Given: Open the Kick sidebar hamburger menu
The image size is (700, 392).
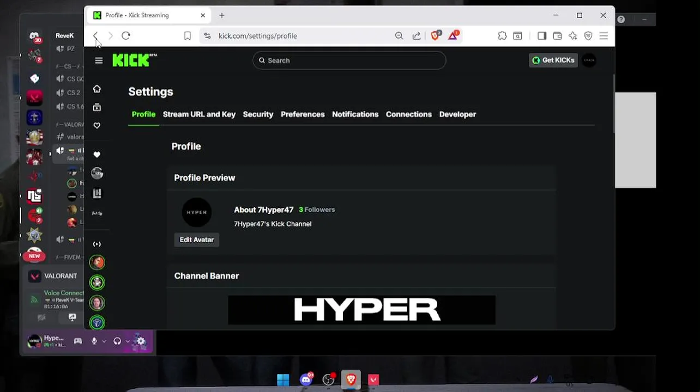Looking at the screenshot, I should [99, 60].
